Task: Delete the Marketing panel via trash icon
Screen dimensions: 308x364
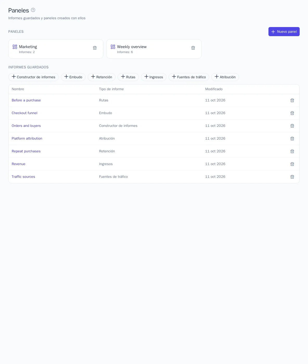Action: coord(95,48)
